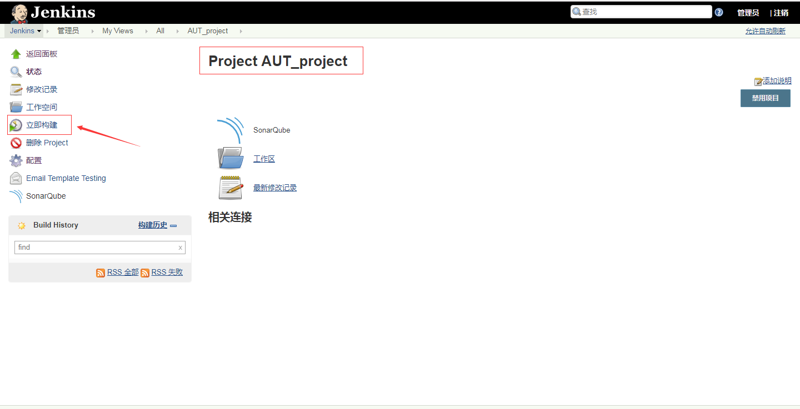Open the My Views breadcrumb item
Screen dimensions: 800x409
(118, 31)
